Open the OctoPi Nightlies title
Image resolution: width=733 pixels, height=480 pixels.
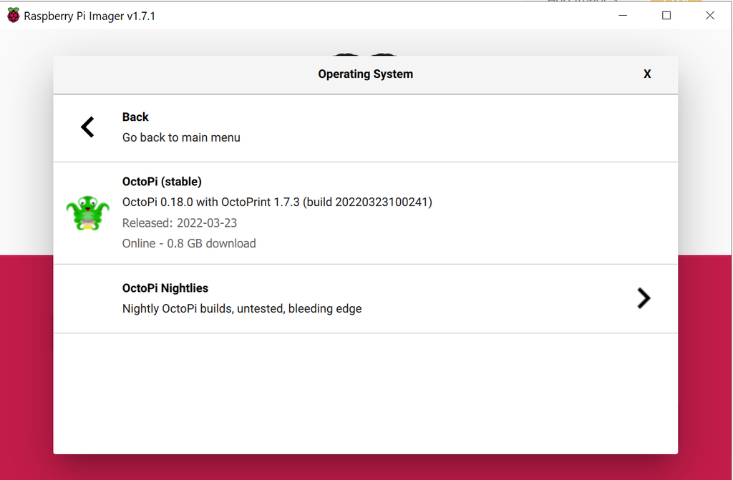point(165,288)
